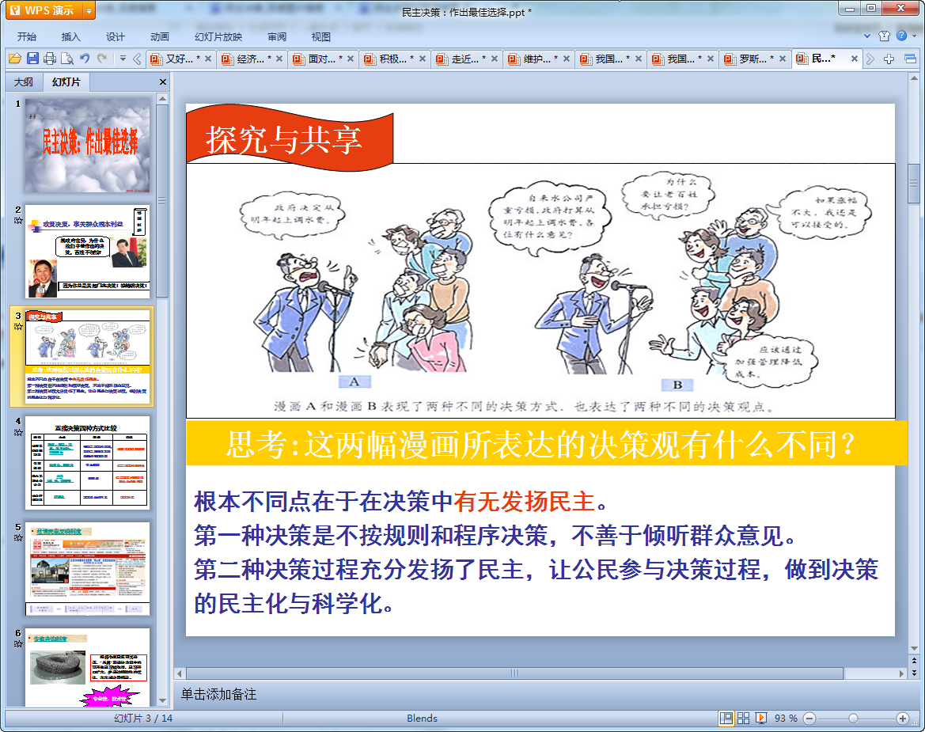Viewport: 925px width, 732px height.
Task: Open the help question mark icon
Action: [901, 36]
